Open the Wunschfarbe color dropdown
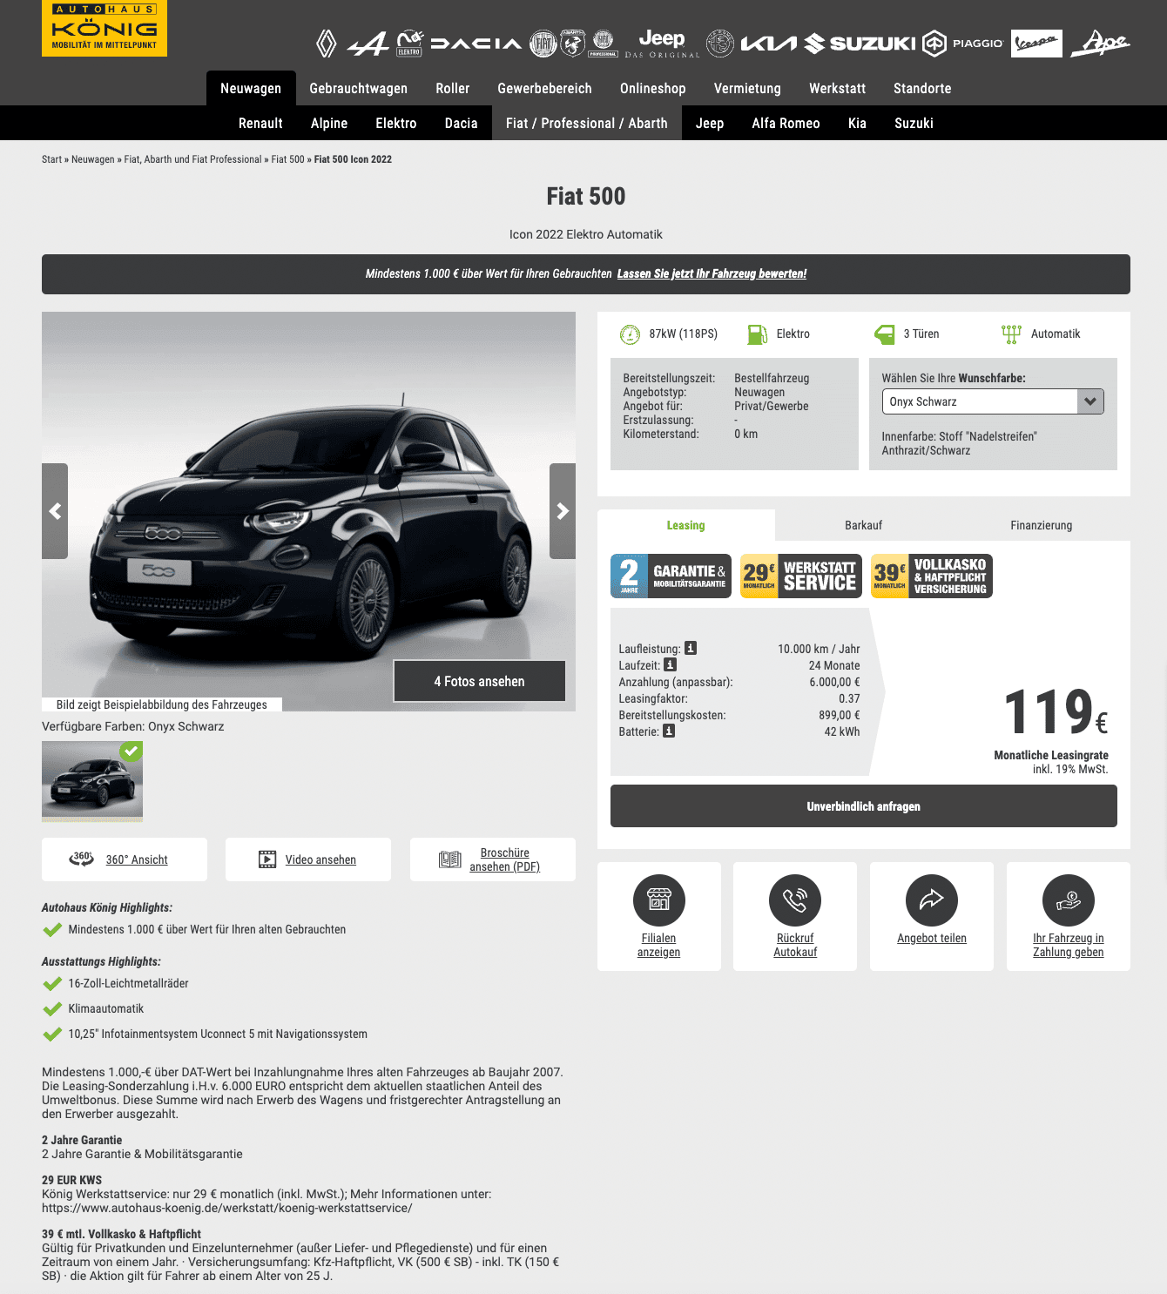Screen dimensions: 1167x1294 (993, 401)
